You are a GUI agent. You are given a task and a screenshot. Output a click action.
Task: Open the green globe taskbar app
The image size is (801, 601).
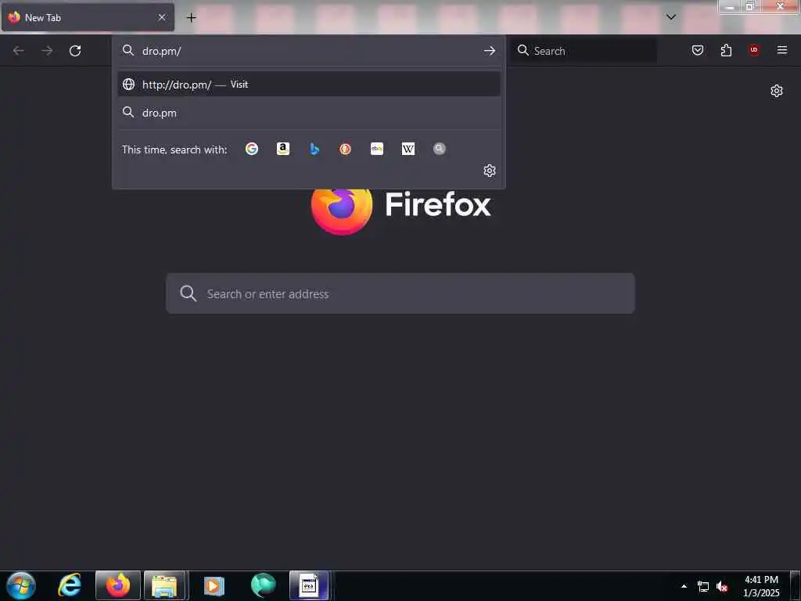click(263, 585)
